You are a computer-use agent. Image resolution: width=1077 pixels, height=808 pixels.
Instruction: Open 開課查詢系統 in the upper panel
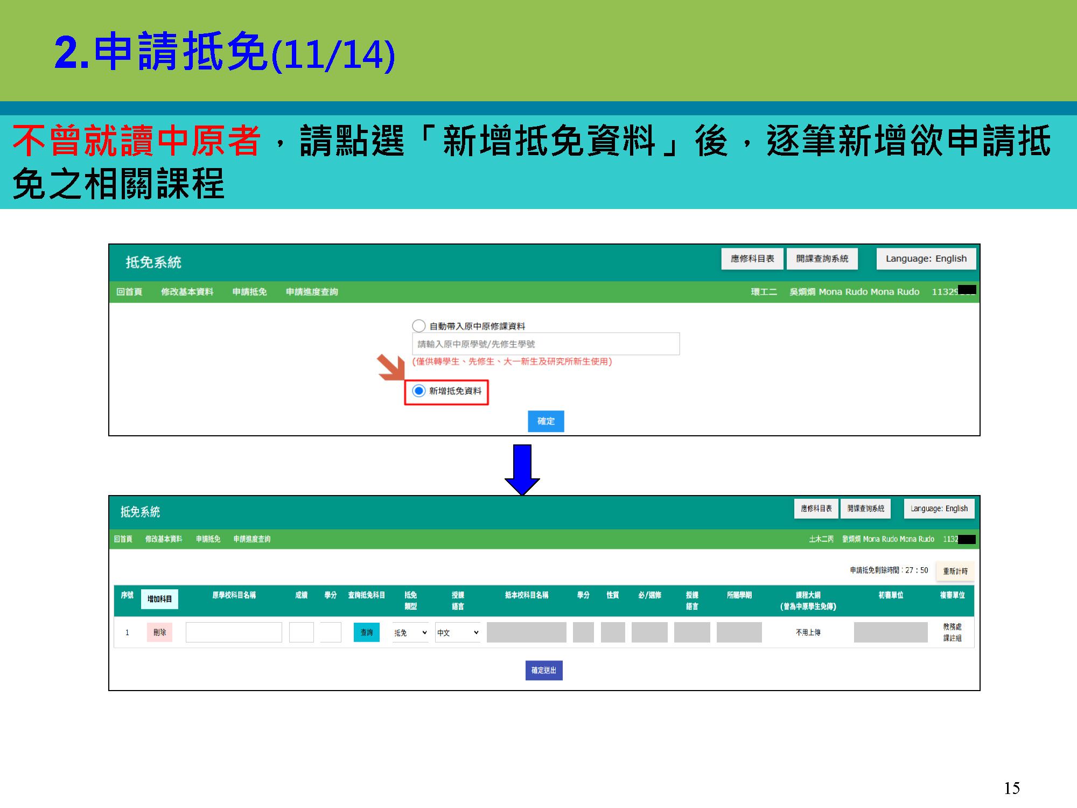(822, 259)
